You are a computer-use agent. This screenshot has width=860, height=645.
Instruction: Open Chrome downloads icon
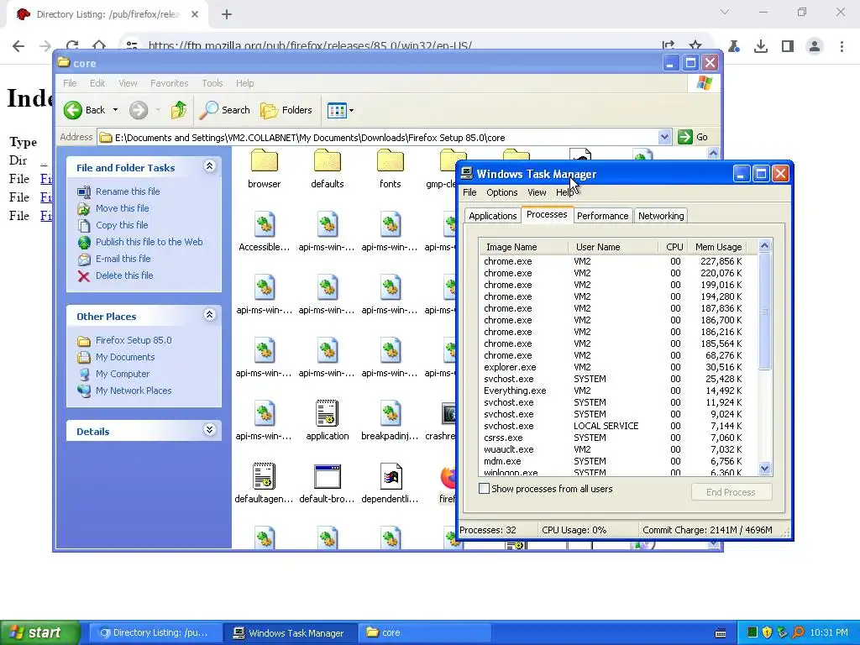tap(760, 46)
